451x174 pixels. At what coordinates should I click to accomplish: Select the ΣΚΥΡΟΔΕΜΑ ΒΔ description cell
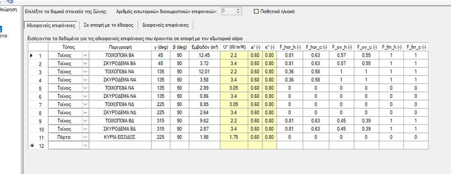[x=120, y=128]
